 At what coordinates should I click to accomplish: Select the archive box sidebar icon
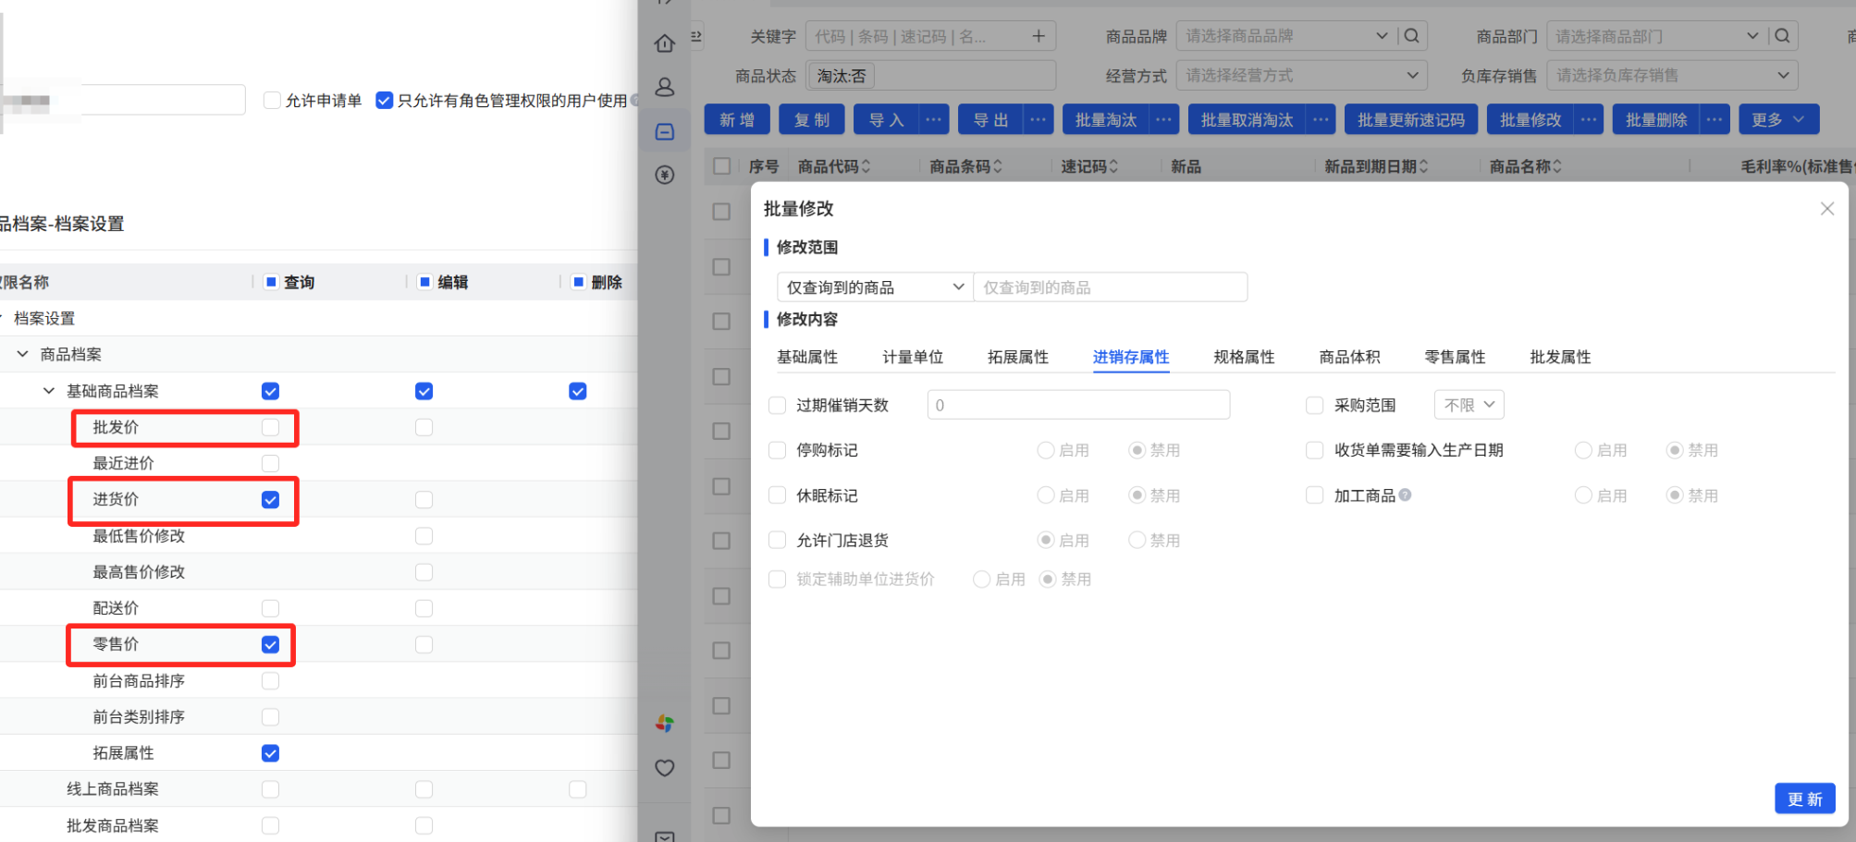coord(664,131)
